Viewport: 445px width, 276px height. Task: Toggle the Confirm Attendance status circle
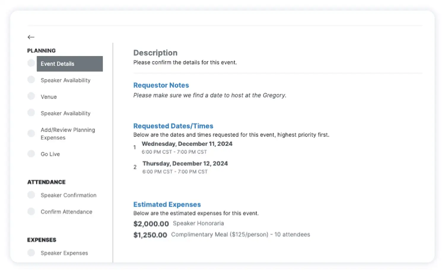tap(31, 211)
